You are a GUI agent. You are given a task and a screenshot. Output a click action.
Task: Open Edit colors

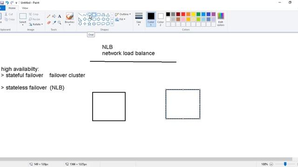pos(221,19)
